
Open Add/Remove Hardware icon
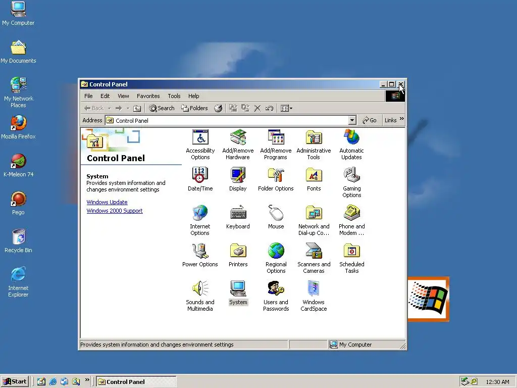click(238, 144)
